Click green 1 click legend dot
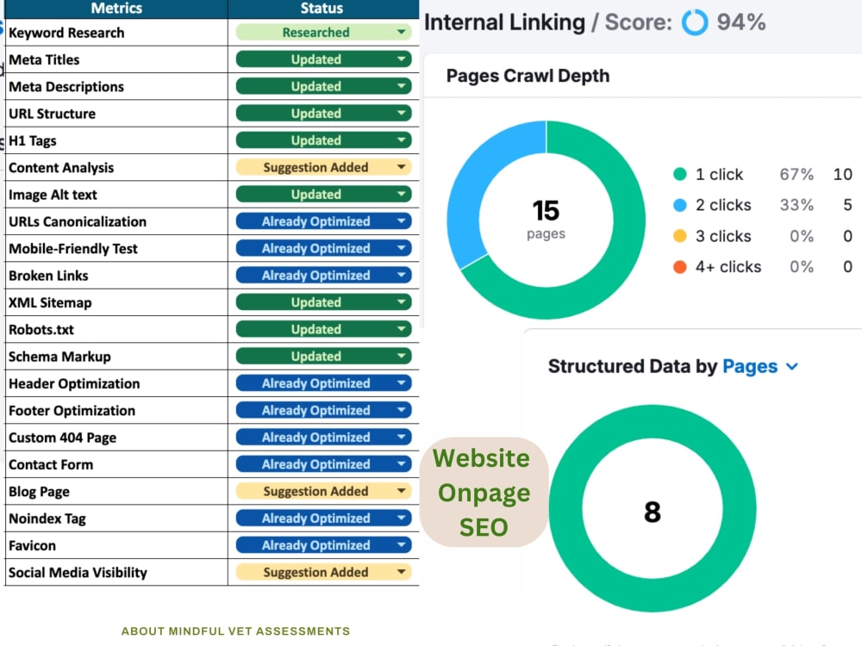Screen dimensions: 862x646 (680, 174)
